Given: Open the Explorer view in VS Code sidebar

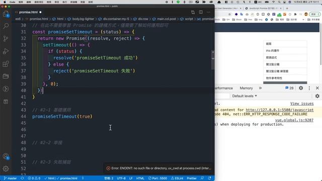Looking at the screenshot, I should point(6,14).
